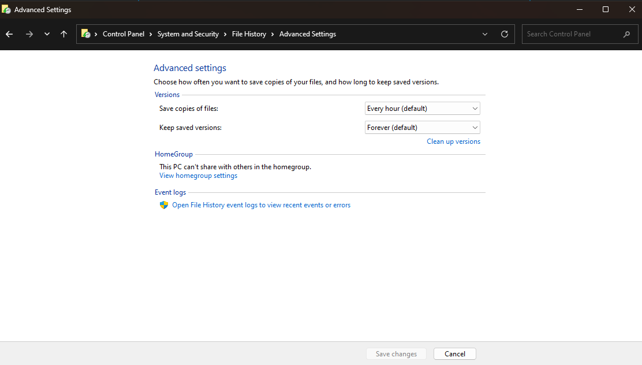Click the HomeGroup section label

(174, 154)
